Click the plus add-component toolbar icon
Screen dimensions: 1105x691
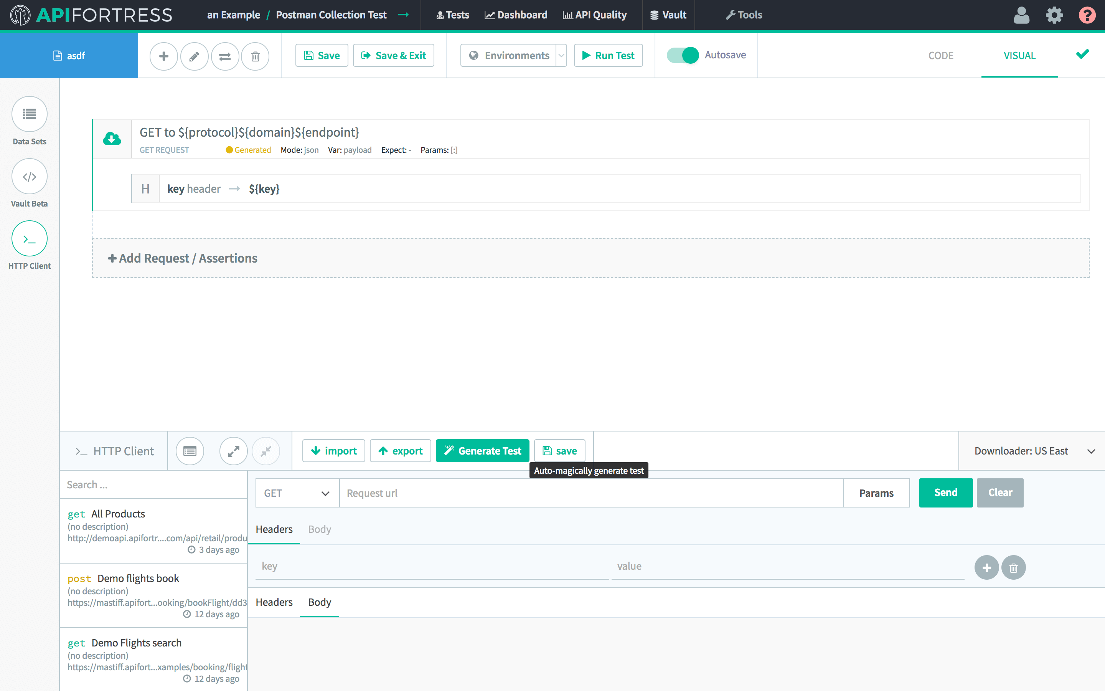[163, 56]
